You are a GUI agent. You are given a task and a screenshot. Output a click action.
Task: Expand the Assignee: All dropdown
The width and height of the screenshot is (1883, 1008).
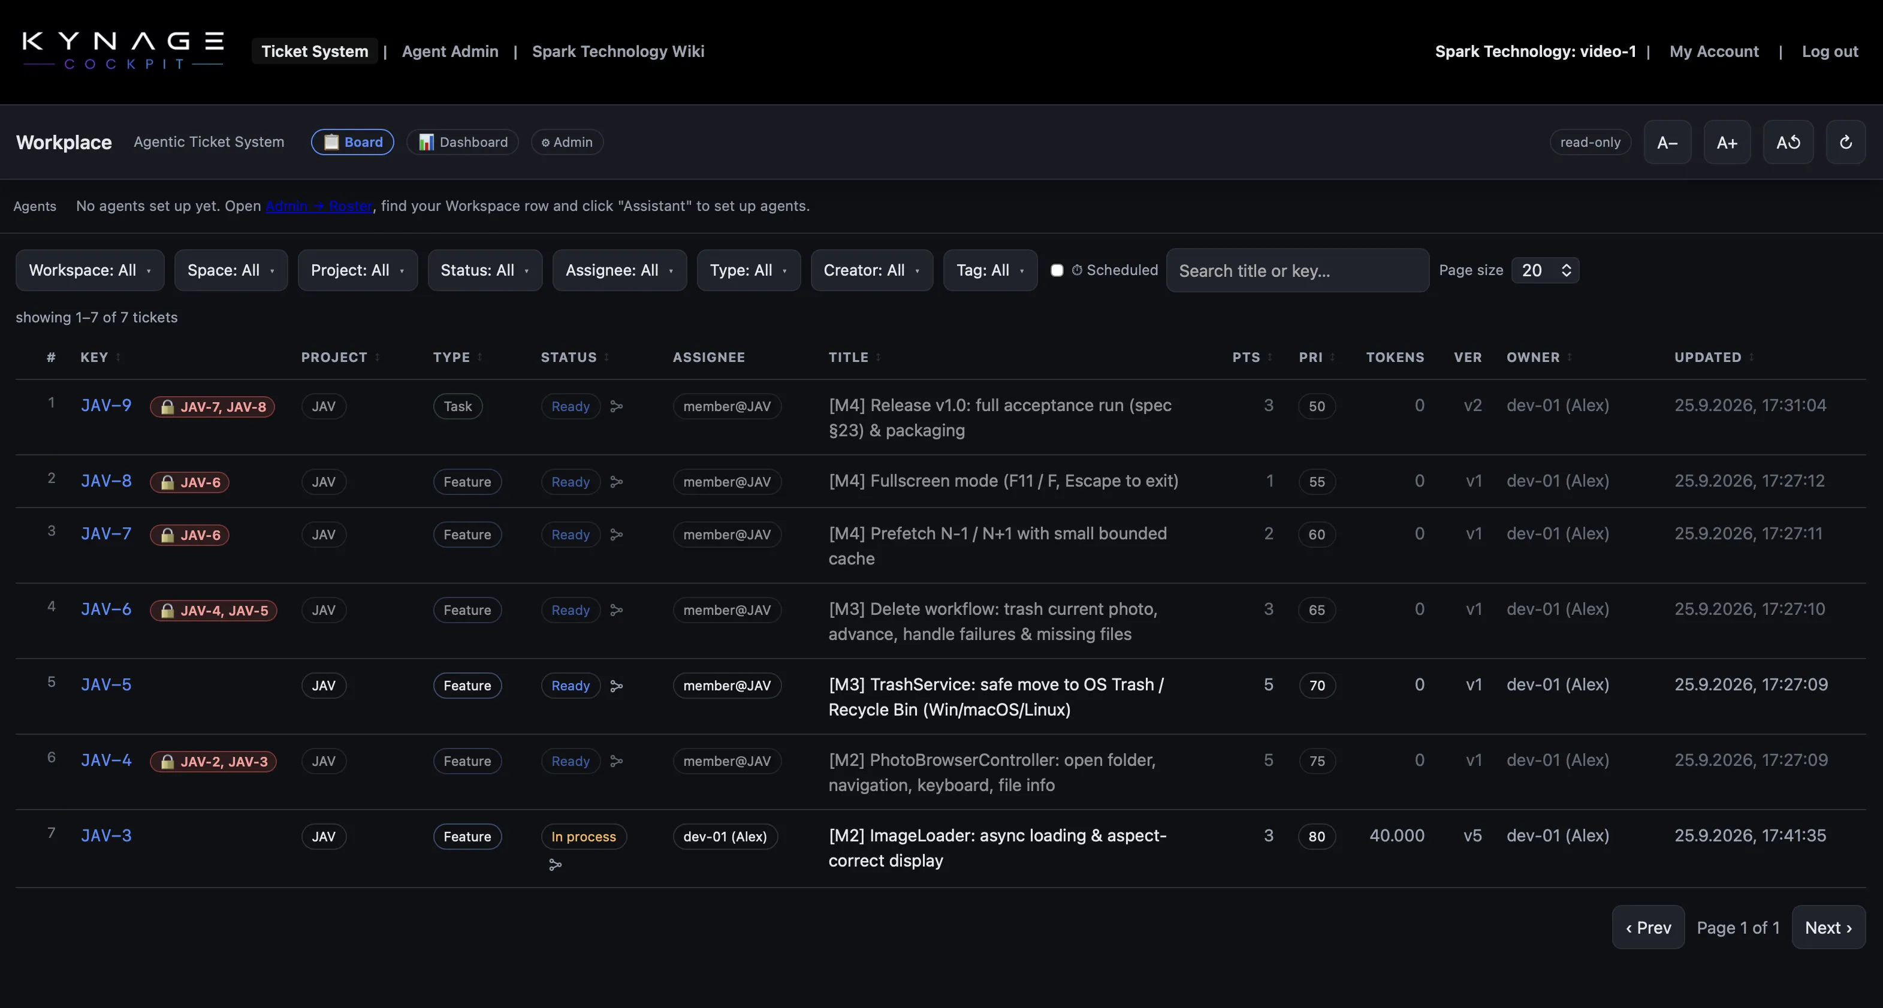619,270
